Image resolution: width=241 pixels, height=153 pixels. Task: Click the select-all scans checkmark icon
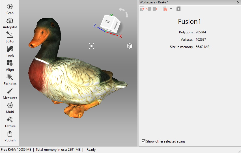[165, 9]
